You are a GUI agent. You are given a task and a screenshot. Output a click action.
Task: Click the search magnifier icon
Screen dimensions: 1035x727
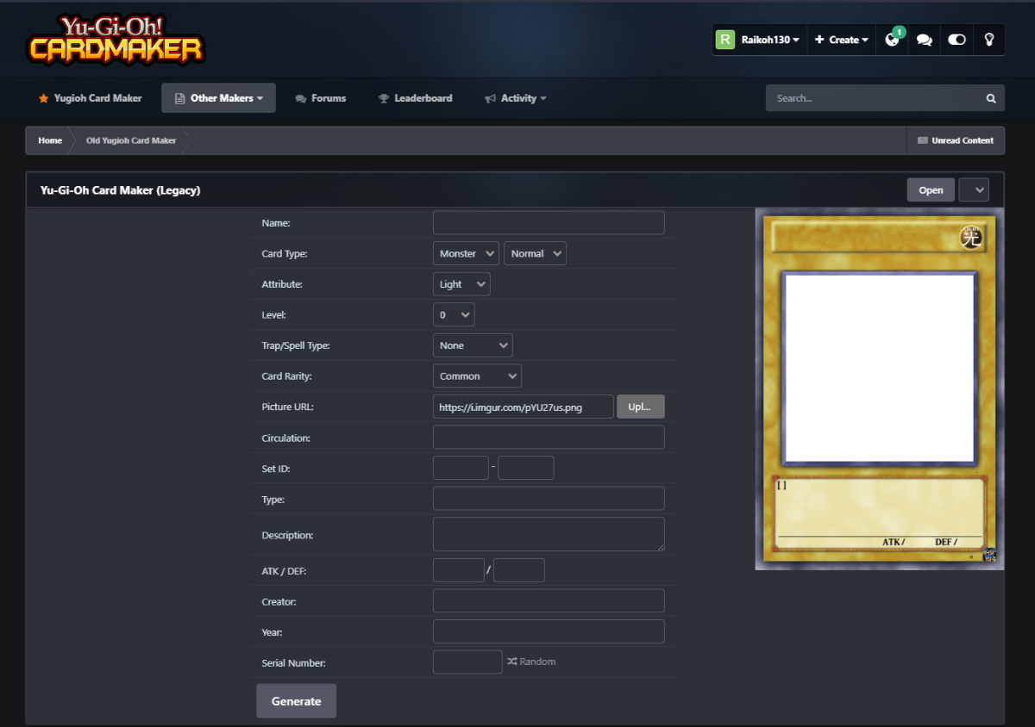pos(991,98)
